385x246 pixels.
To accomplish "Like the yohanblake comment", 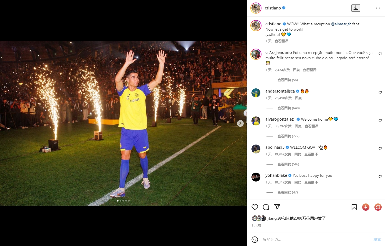I will (x=380, y=177).
